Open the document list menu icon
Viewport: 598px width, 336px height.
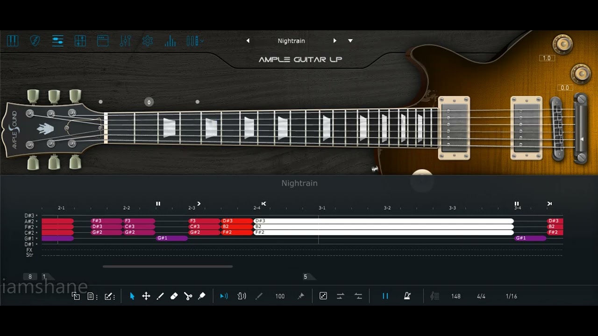[92, 296]
